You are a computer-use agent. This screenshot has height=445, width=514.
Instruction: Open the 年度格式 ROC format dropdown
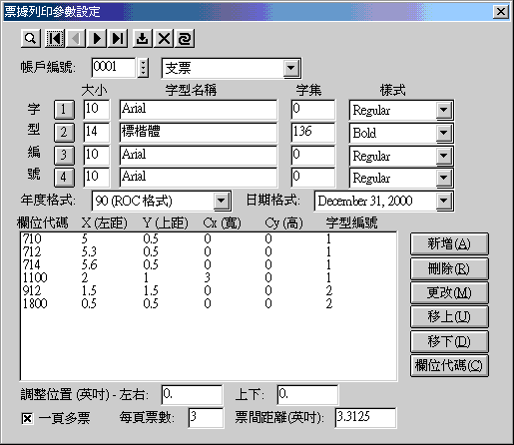coord(222,201)
